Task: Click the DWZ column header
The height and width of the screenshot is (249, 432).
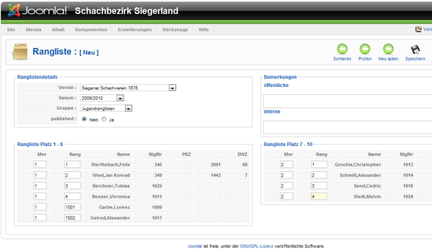Action: point(243,154)
